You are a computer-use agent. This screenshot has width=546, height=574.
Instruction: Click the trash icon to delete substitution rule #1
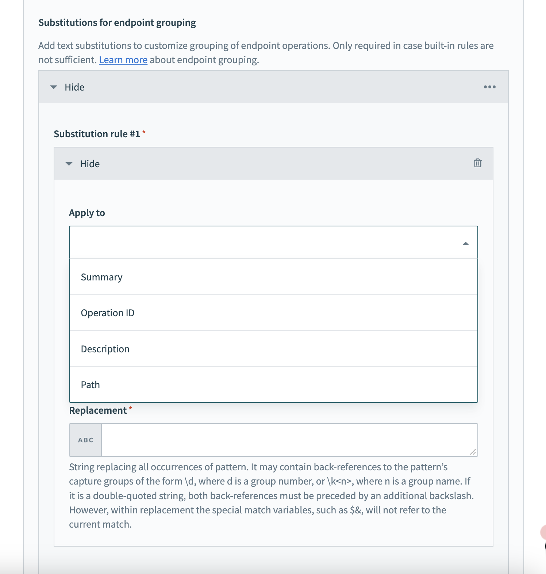477,163
